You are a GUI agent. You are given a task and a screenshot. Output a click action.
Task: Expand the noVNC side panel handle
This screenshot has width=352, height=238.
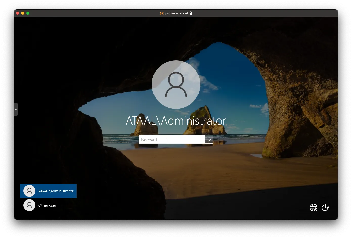16,109
